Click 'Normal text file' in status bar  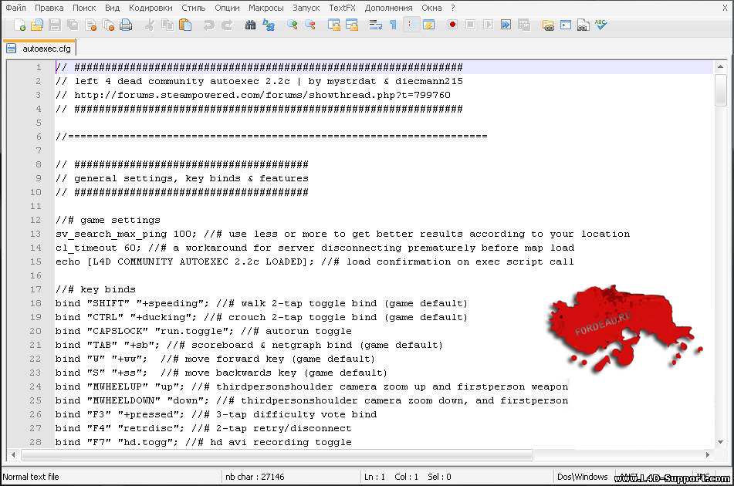31,477
